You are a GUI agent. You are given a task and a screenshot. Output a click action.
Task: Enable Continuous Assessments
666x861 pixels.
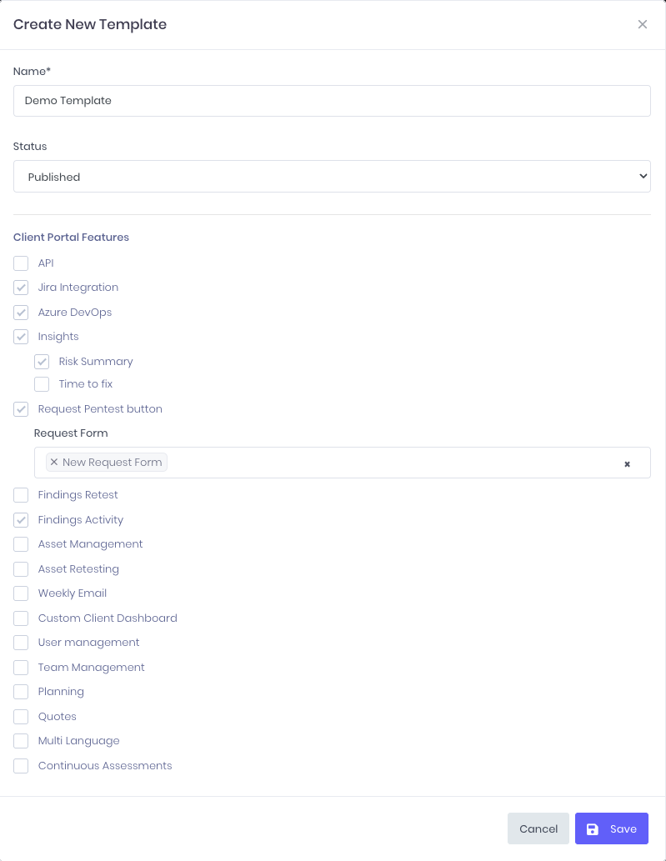click(x=21, y=765)
